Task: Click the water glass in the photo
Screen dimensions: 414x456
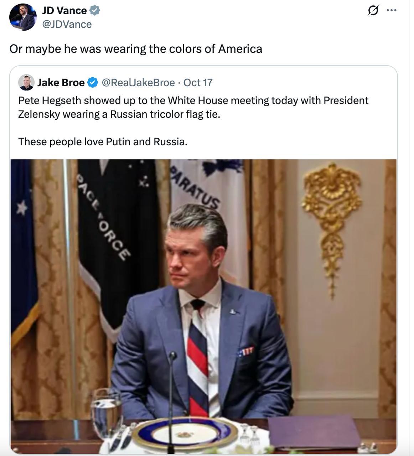Action: click(x=106, y=413)
